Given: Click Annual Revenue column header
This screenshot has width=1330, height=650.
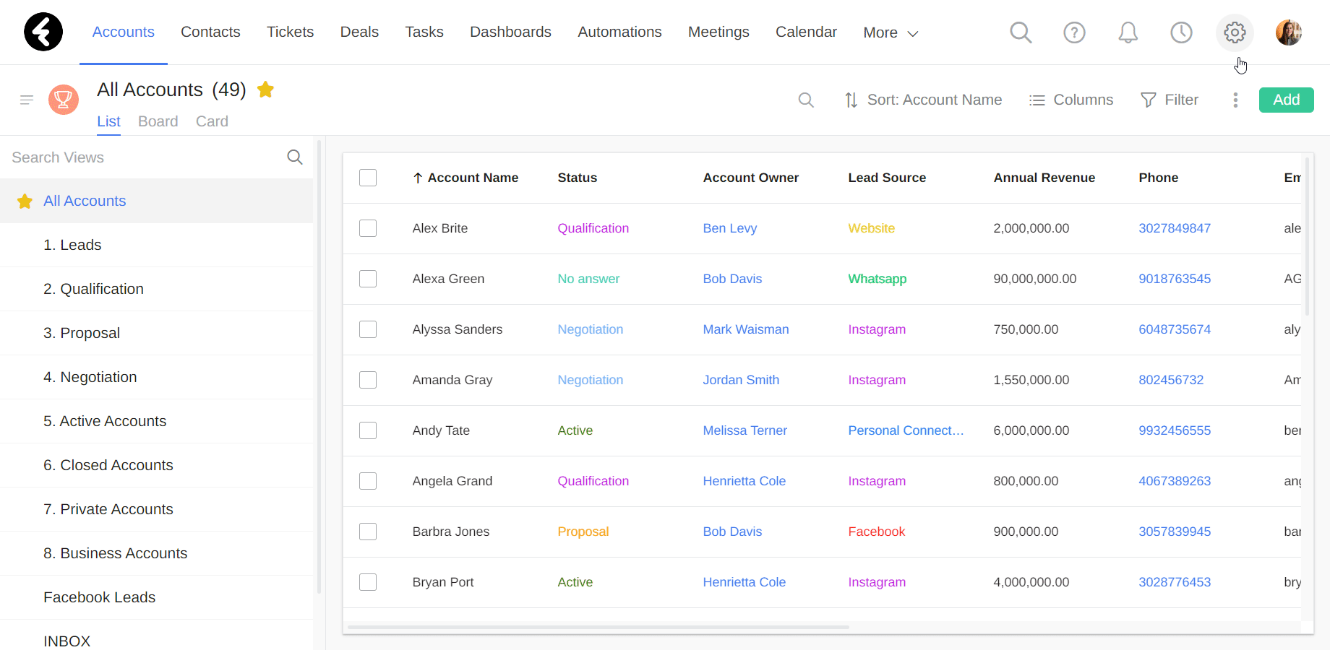Looking at the screenshot, I should [x=1044, y=178].
